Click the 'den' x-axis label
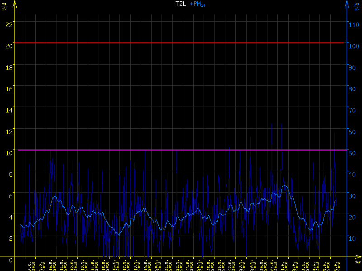362x271 pixels. pos(357,263)
